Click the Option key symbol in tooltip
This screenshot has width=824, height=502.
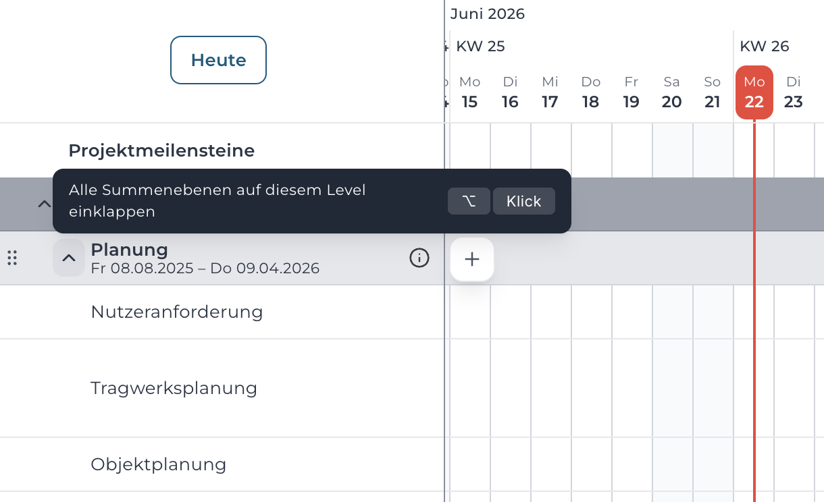(x=469, y=201)
